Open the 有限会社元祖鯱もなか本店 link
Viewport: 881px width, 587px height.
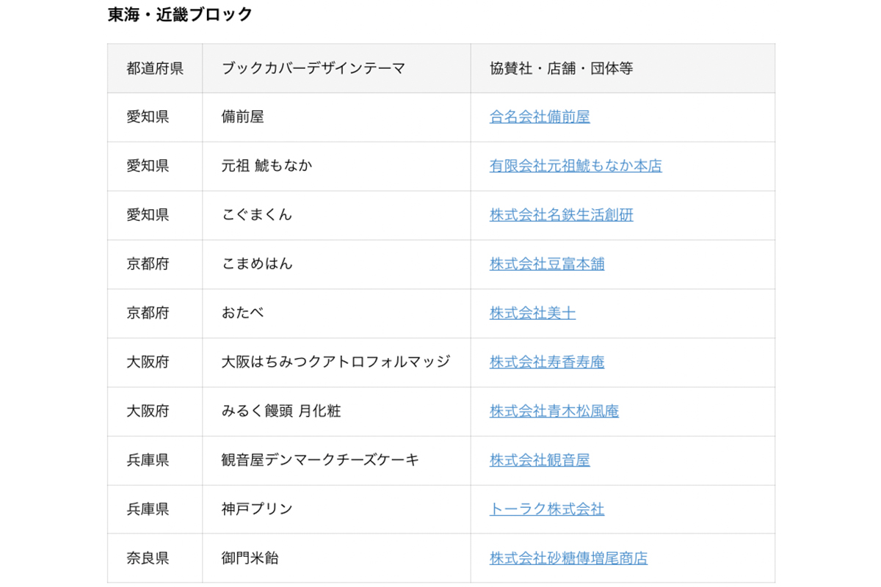[576, 166]
